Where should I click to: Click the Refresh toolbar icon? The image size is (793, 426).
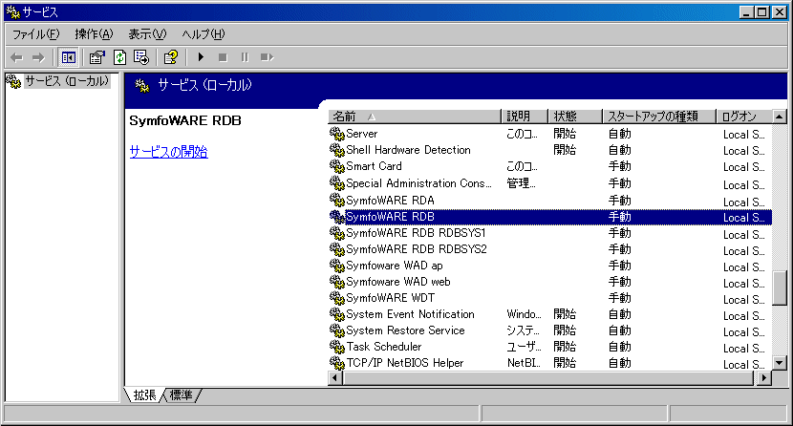click(119, 57)
